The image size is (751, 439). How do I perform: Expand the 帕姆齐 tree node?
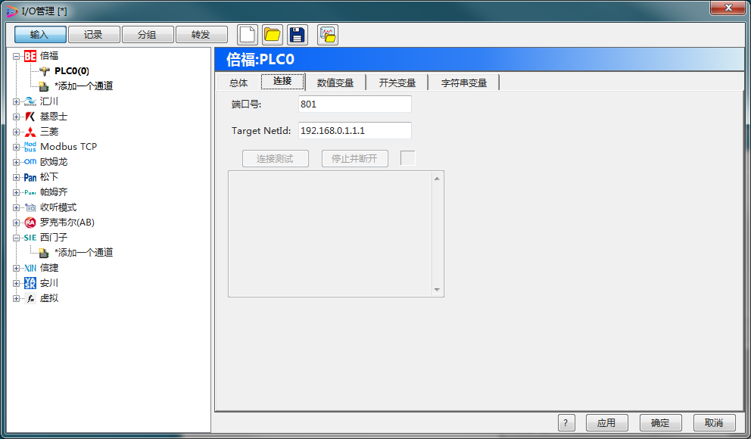[17, 192]
